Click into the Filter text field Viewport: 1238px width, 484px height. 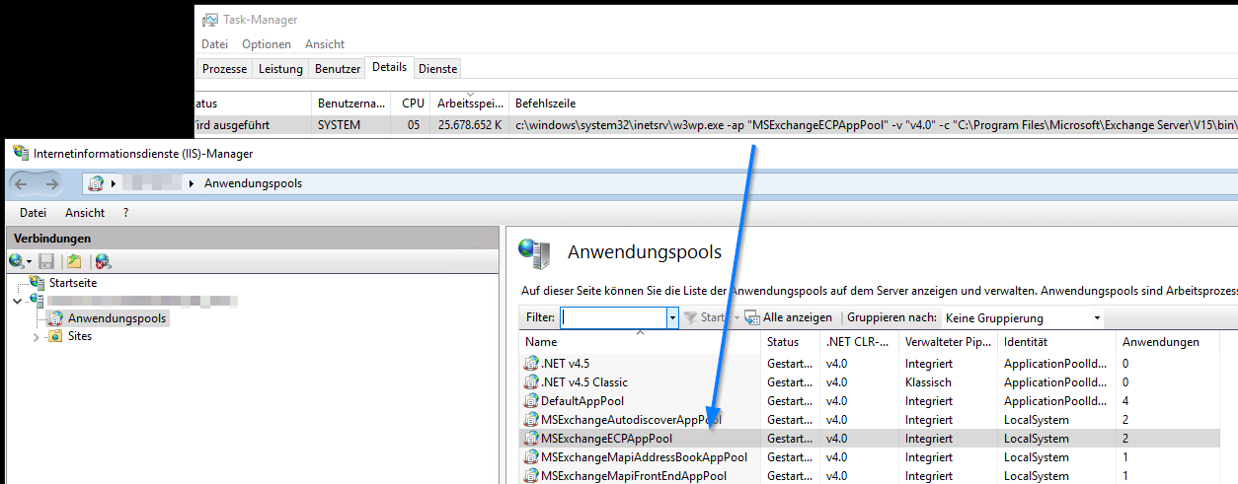click(x=612, y=318)
